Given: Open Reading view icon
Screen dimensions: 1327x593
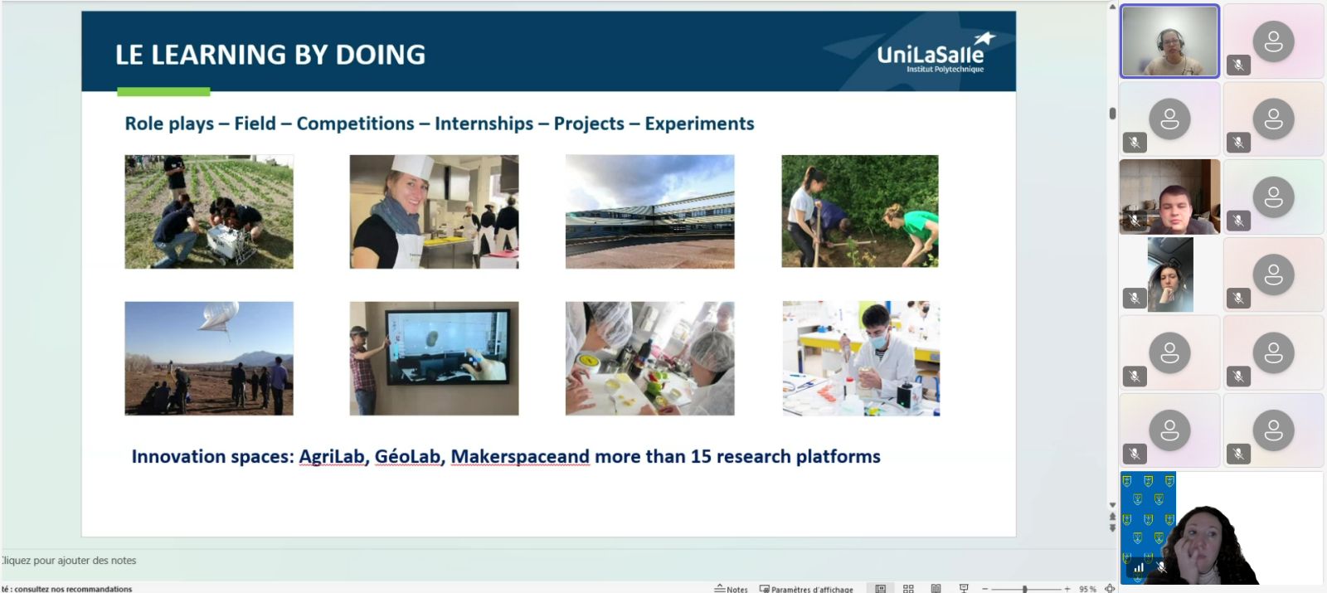Looking at the screenshot, I should (936, 588).
